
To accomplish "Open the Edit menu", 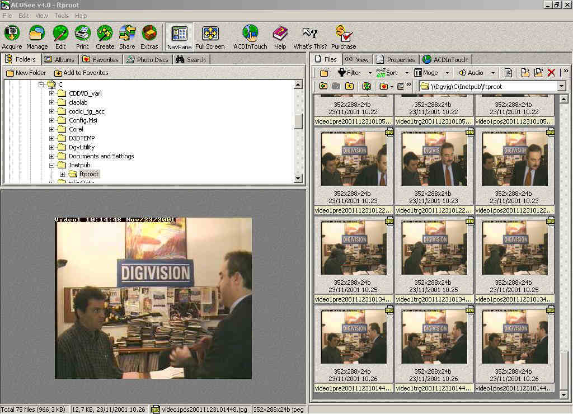I will [x=24, y=16].
